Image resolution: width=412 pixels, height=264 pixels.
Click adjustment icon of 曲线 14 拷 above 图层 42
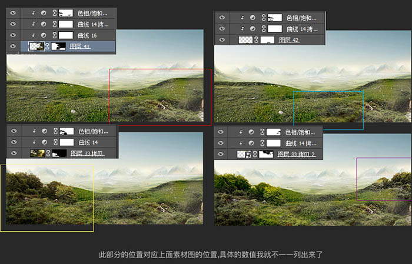point(252,29)
